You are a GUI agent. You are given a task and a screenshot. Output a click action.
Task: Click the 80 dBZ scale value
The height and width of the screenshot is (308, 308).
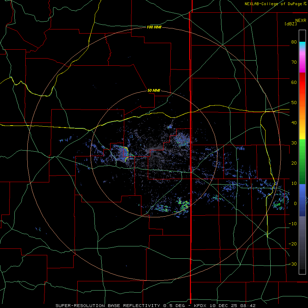click(294, 42)
